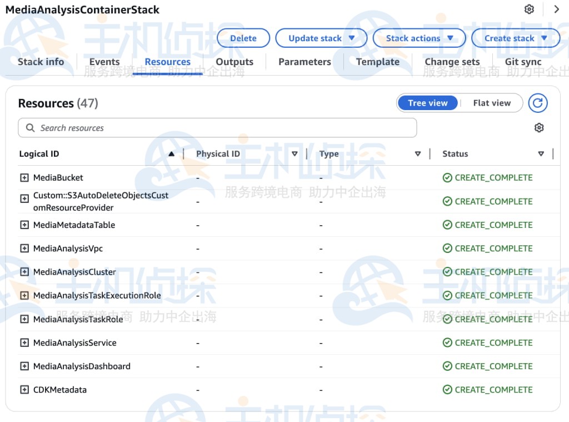The image size is (569, 422).
Task: Open the stack panel settings gear icon
Action: (x=529, y=9)
